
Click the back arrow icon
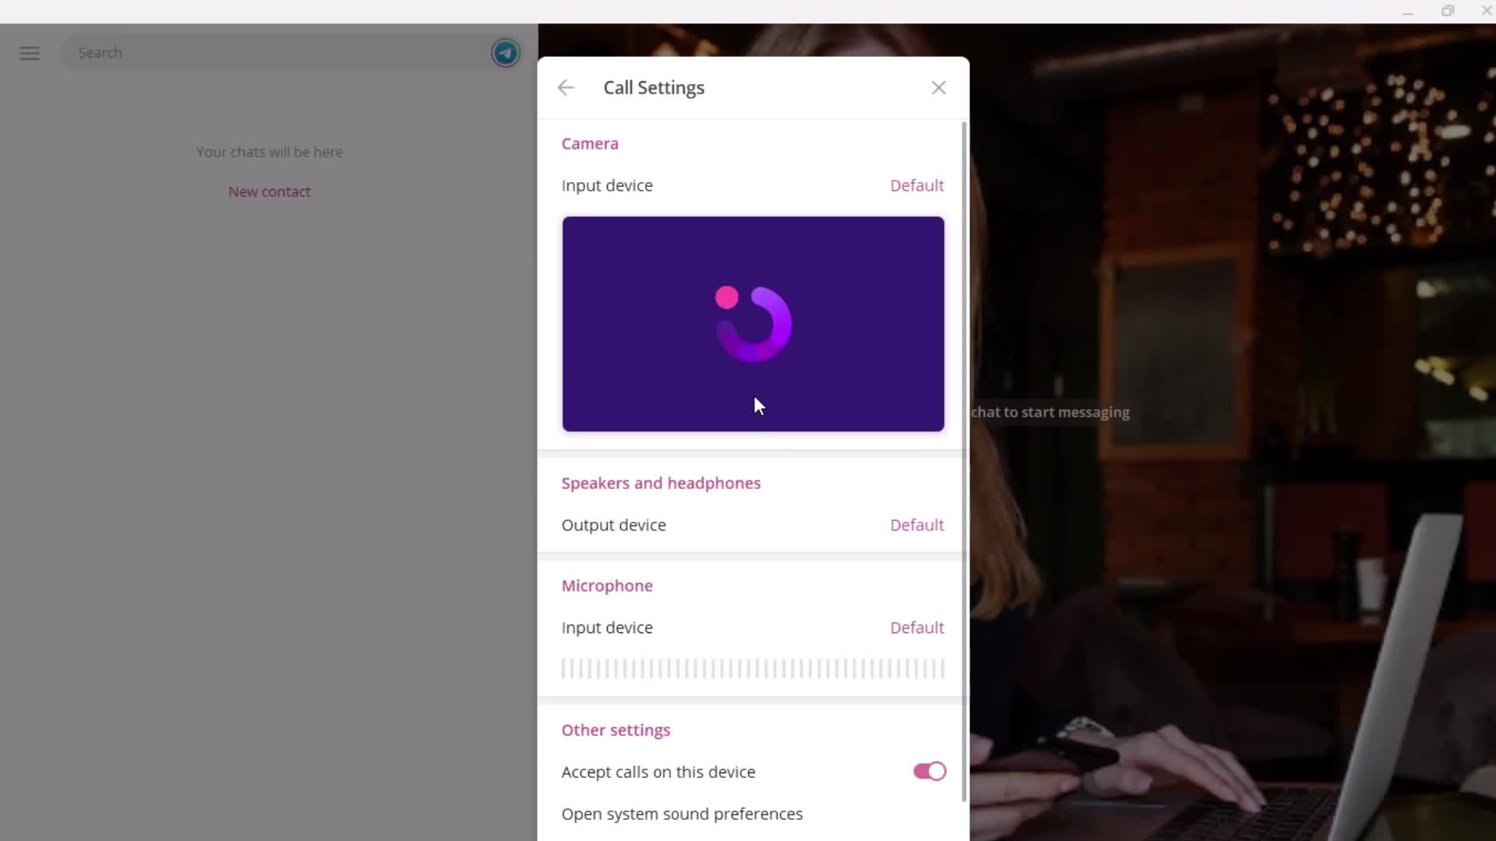pyautogui.click(x=565, y=87)
